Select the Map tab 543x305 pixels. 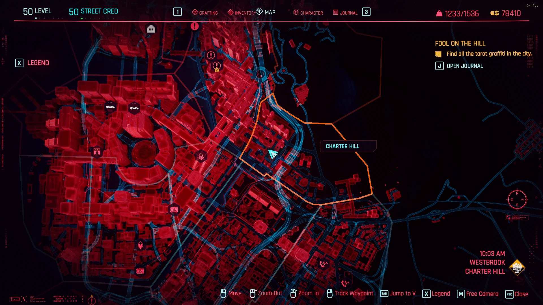[x=266, y=12]
